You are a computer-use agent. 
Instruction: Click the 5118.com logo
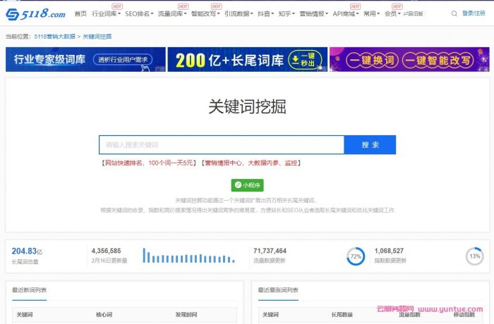(x=35, y=13)
